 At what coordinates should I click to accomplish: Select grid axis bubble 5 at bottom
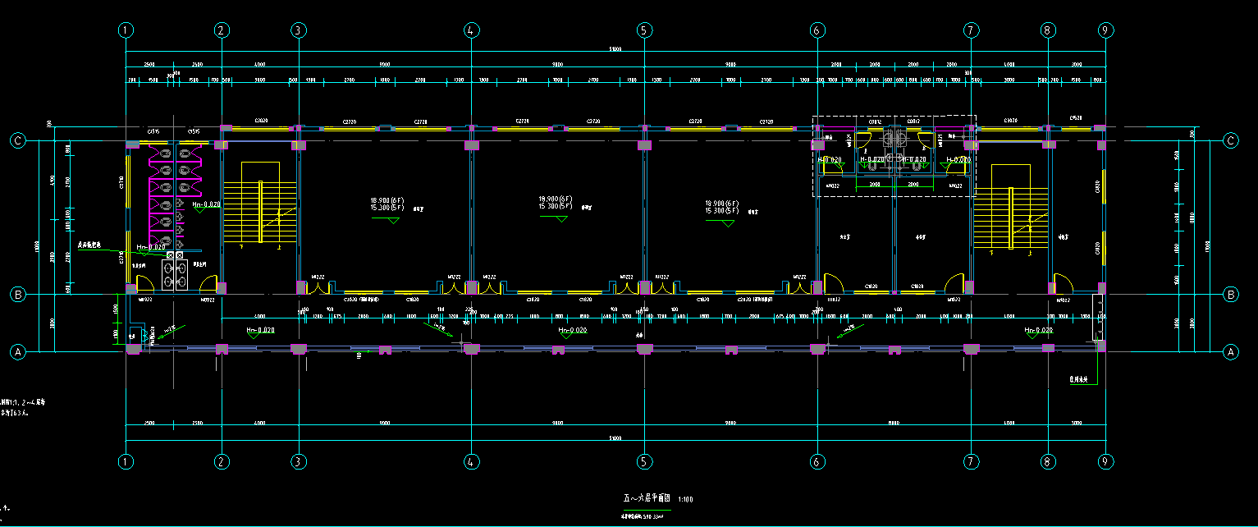click(x=644, y=462)
